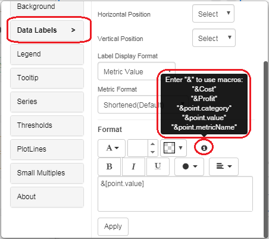This screenshot has height=239, width=269.
Task: Toggle Underline formatting button
Action: tap(158, 166)
